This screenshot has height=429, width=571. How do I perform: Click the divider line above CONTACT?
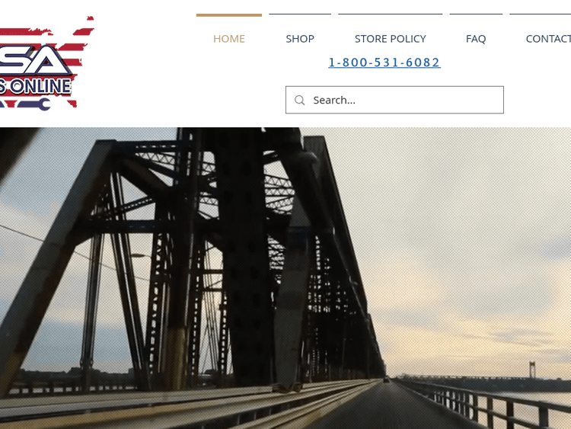pos(541,14)
